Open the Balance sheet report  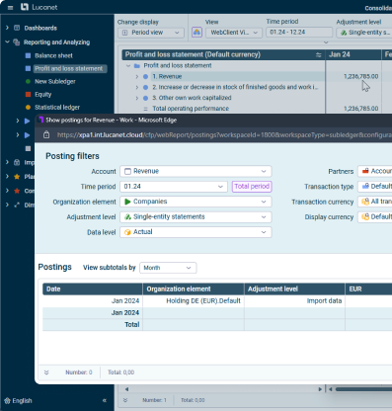[53, 55]
